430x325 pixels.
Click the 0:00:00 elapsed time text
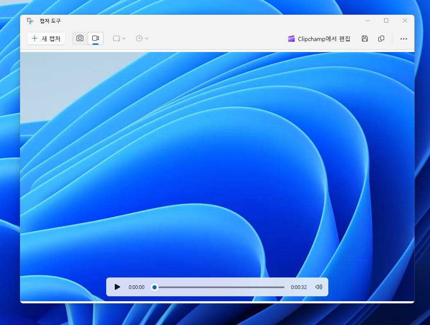pos(136,287)
